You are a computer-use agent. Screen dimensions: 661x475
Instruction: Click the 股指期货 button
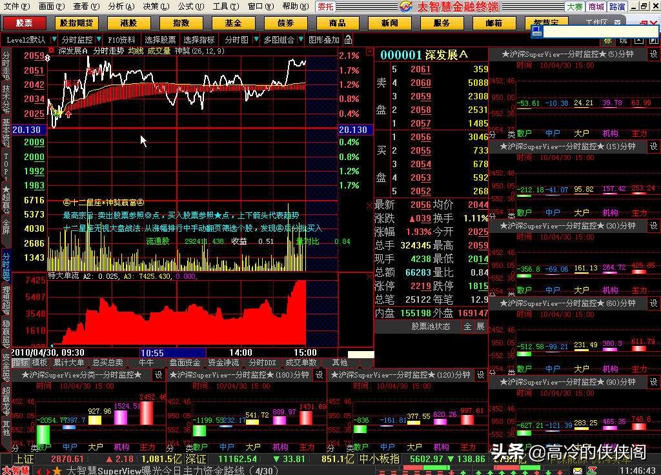76,23
